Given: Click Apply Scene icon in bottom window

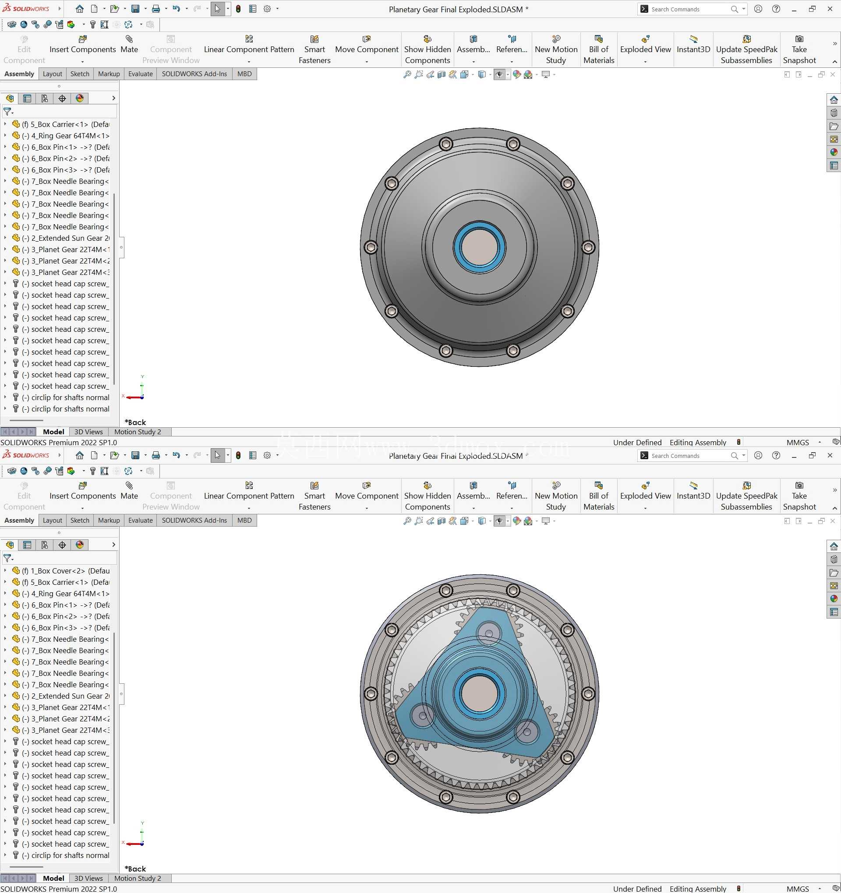Looking at the screenshot, I should (x=528, y=521).
